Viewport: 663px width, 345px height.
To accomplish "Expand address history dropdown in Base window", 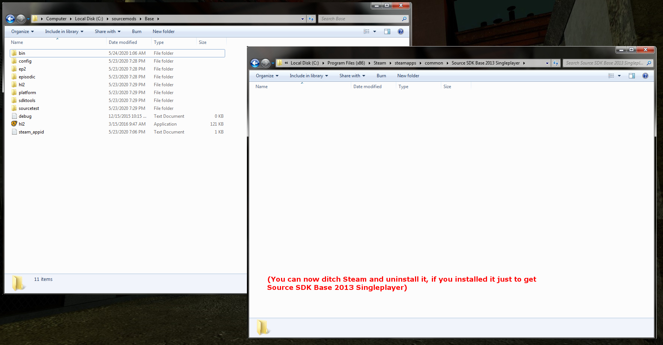I will [303, 19].
